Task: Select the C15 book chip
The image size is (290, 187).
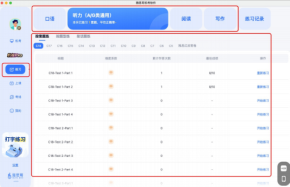Action: (x=71, y=46)
